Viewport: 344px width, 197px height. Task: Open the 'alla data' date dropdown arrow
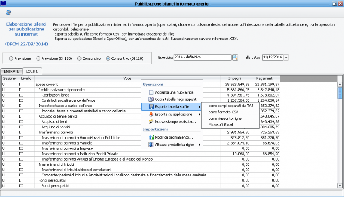[286, 57]
